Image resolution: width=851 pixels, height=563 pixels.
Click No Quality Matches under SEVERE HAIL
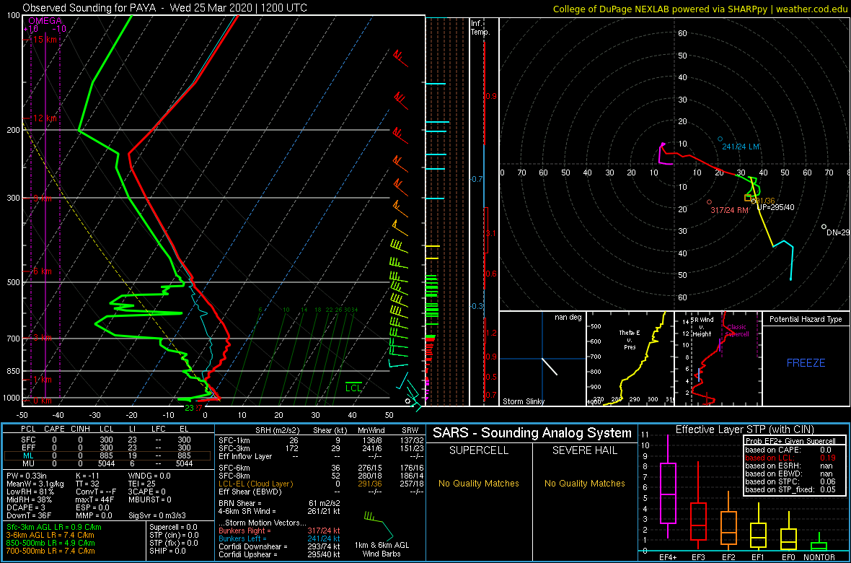[x=585, y=484]
